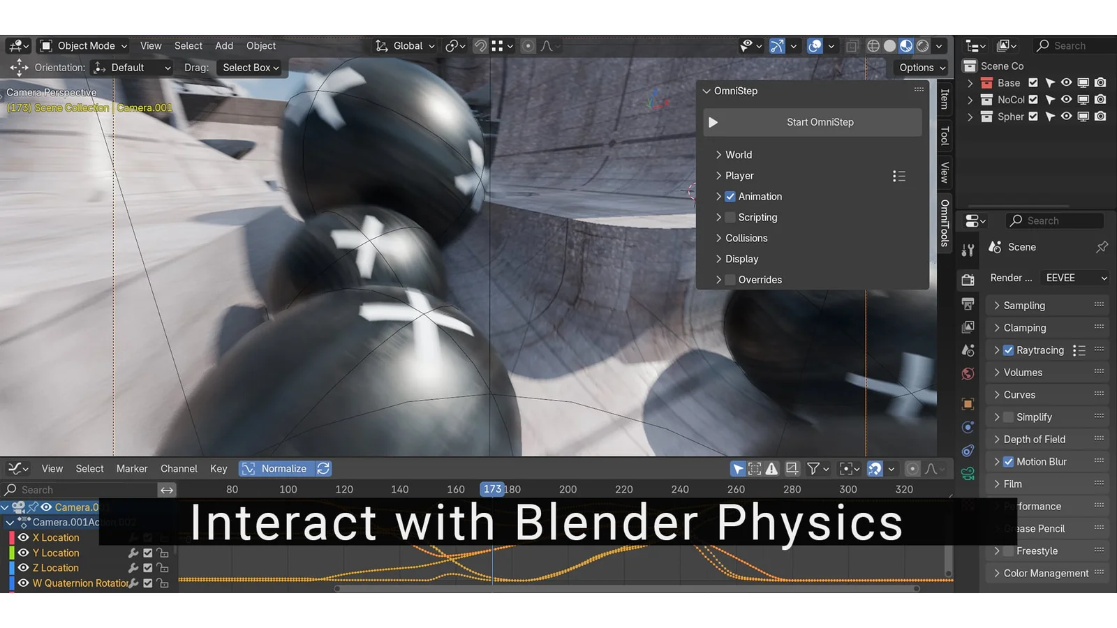
Task: Click the pin icon beside Scene
Action: click(x=1102, y=247)
